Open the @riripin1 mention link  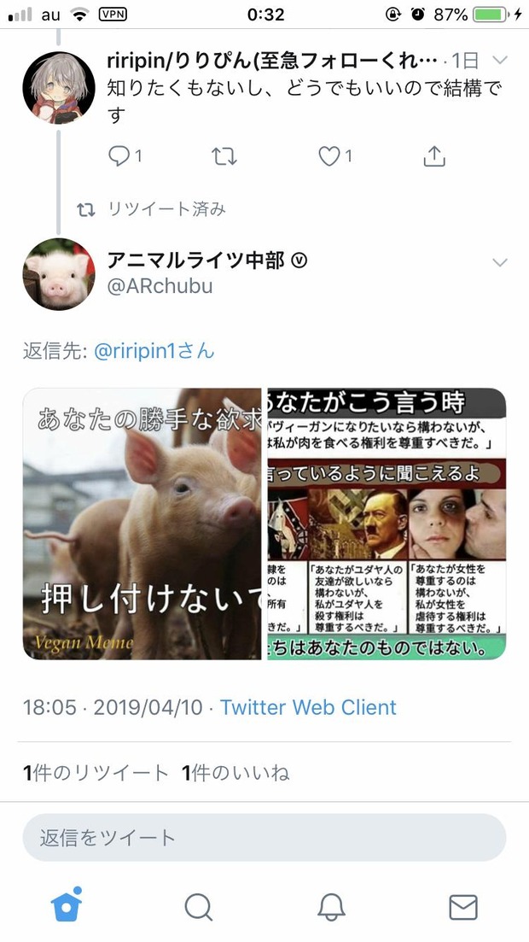point(154,351)
